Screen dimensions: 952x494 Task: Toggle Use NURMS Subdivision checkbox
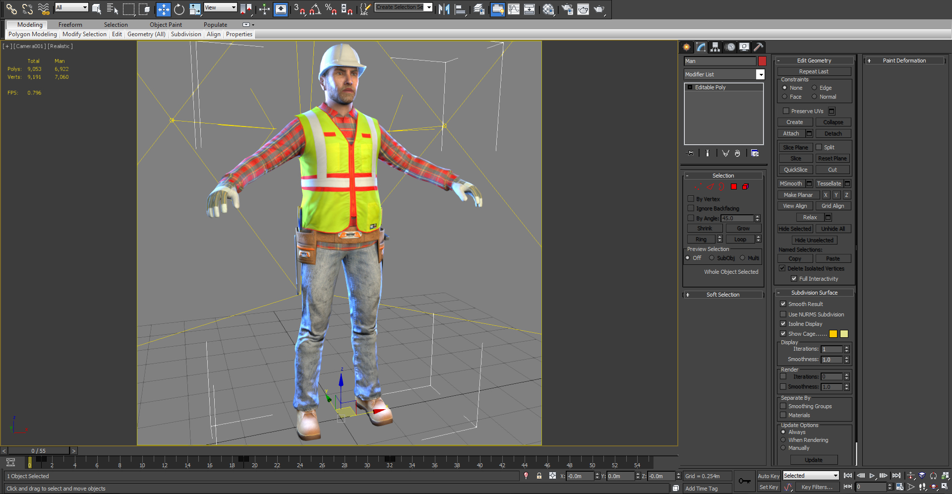click(x=783, y=314)
